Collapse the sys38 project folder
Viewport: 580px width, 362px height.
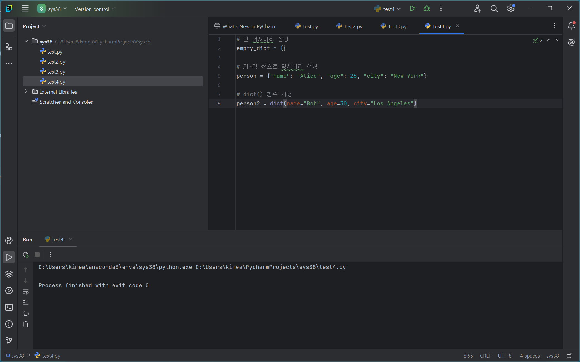[x=26, y=41]
